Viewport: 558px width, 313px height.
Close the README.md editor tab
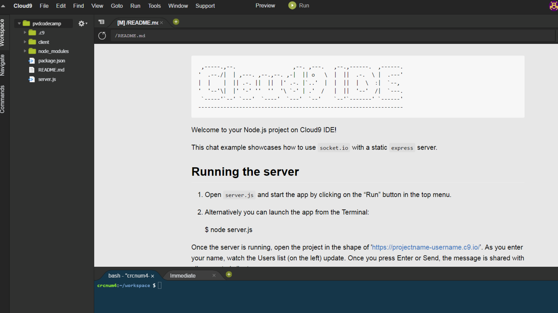(x=161, y=23)
